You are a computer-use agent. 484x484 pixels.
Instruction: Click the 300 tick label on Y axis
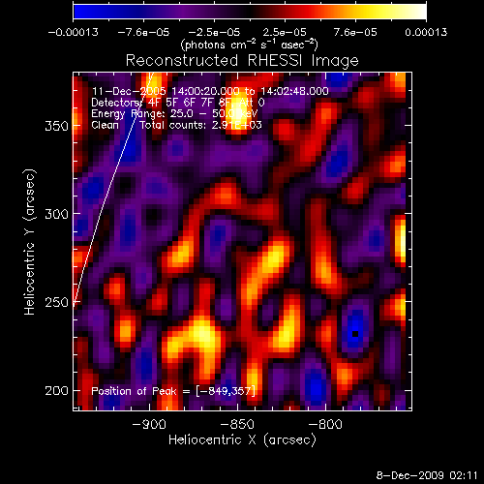tap(57, 214)
